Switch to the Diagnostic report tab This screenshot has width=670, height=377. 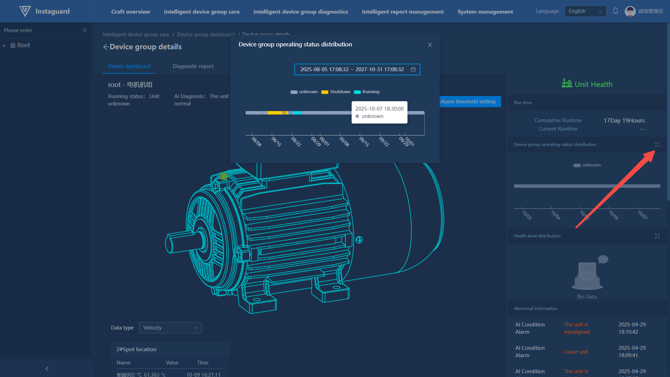tap(193, 66)
